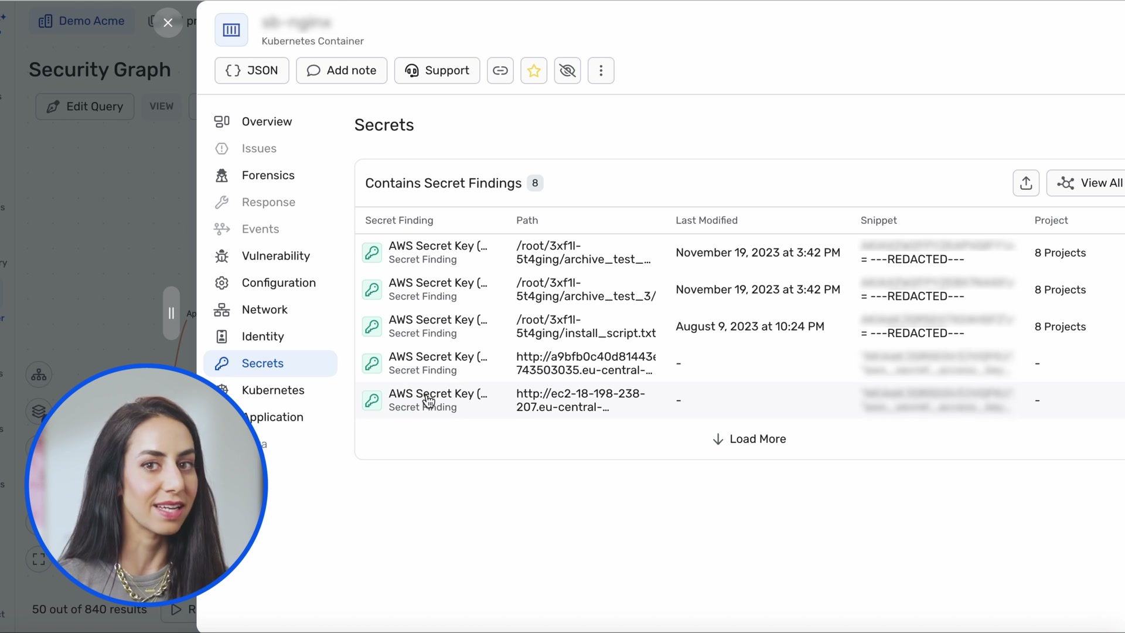Open the three-dot more options menu

[601, 70]
